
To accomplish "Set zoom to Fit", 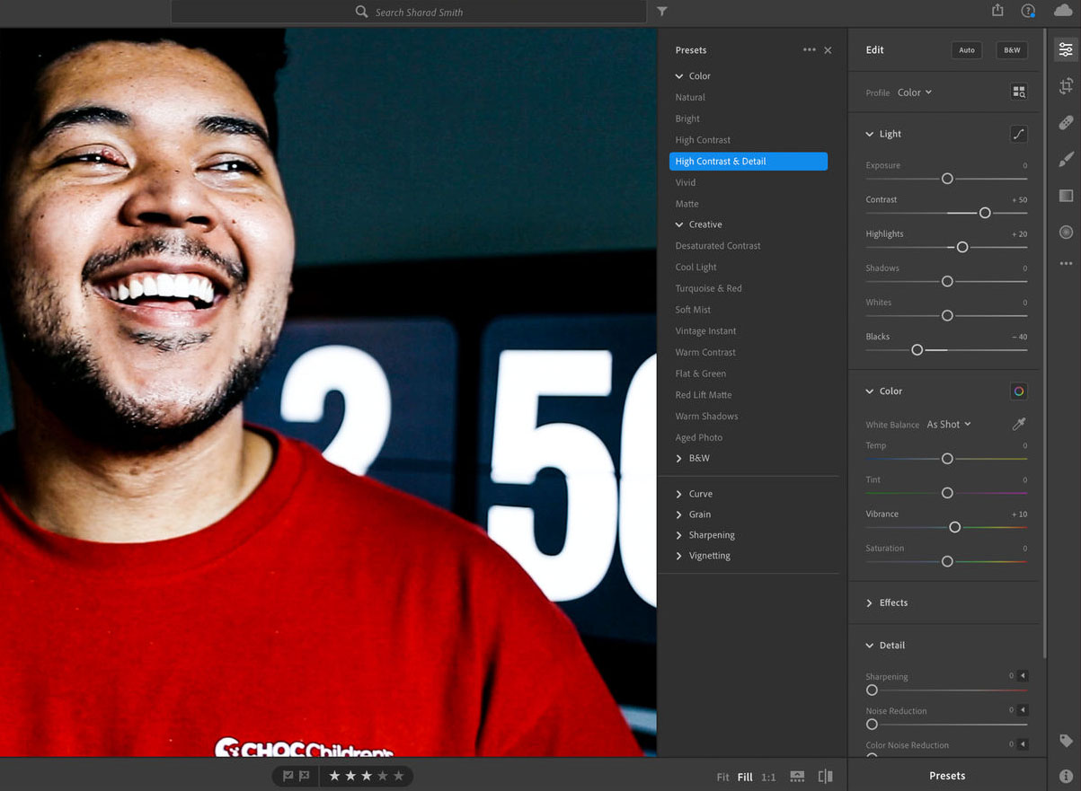I will click(x=722, y=778).
